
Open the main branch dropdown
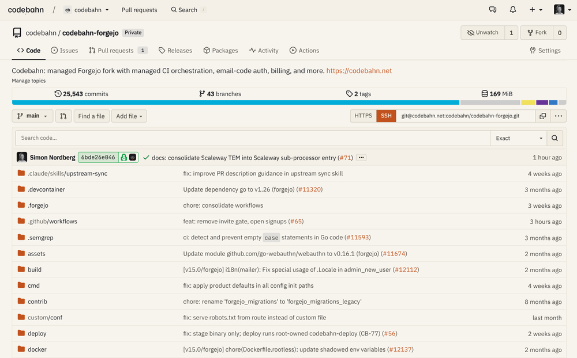[x=32, y=116]
